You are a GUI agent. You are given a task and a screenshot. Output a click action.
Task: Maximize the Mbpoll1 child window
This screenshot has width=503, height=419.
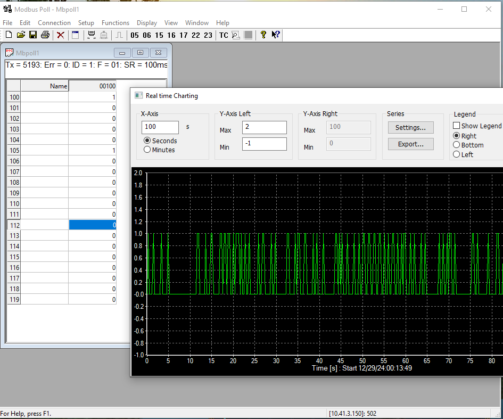[x=140, y=53]
